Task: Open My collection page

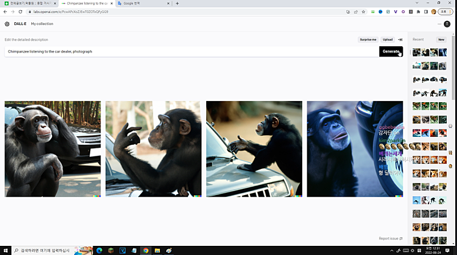Action: [42, 24]
